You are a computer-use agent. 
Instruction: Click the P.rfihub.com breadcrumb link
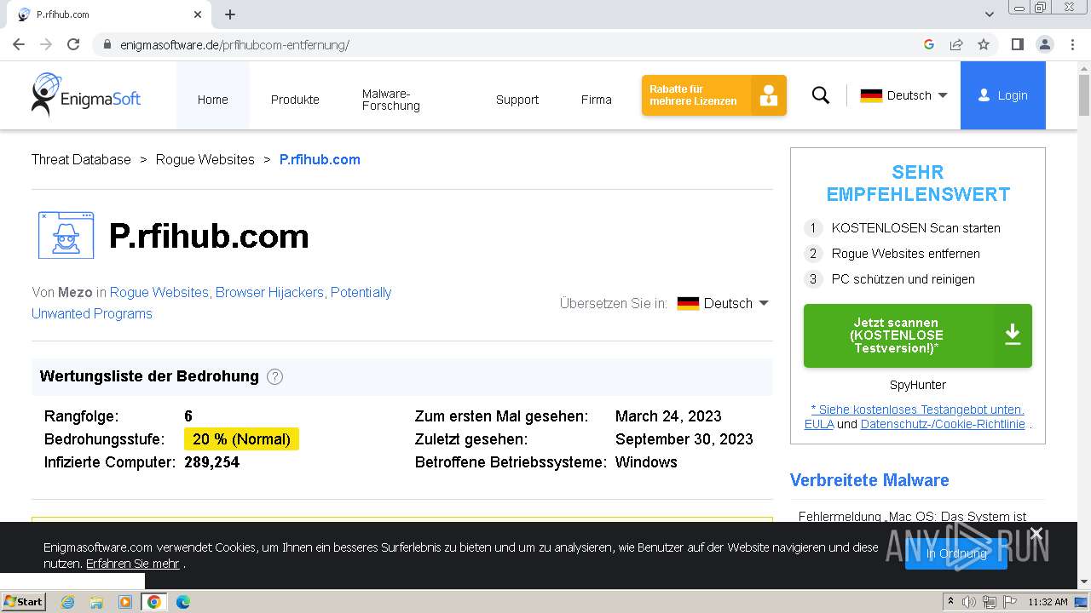pos(320,159)
